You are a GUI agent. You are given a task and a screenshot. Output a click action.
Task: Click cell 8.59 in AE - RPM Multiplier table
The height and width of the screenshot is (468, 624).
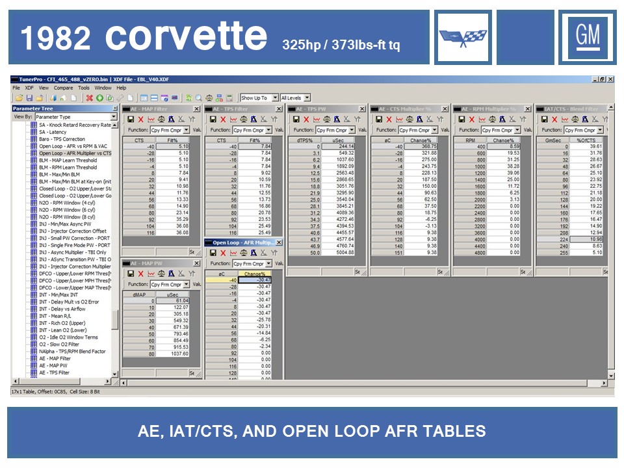coord(503,146)
